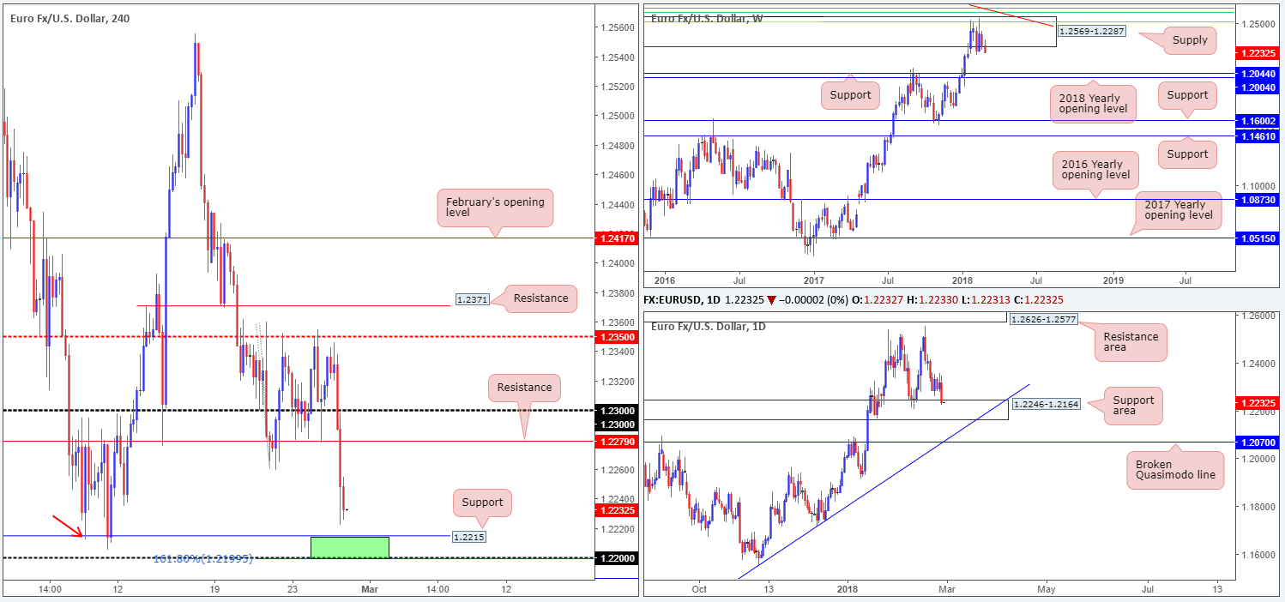Select the Resistance callout beside the 1.2371 label

[x=540, y=298]
